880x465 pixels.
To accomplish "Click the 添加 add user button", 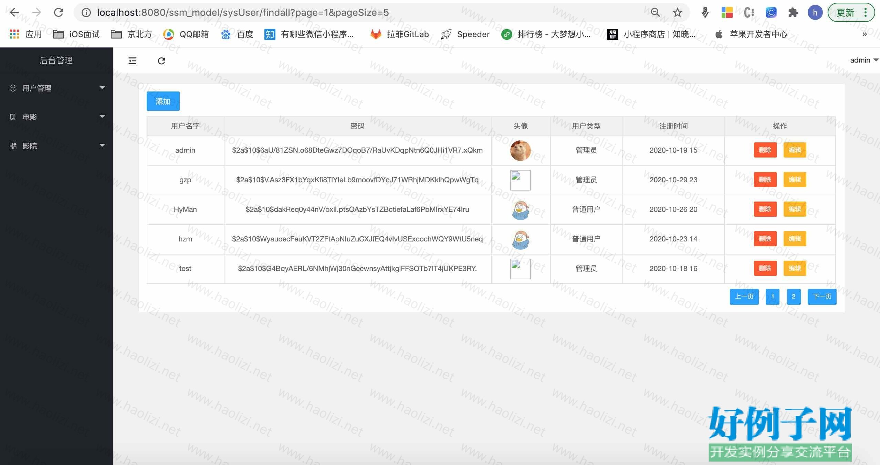I will pyautogui.click(x=163, y=101).
